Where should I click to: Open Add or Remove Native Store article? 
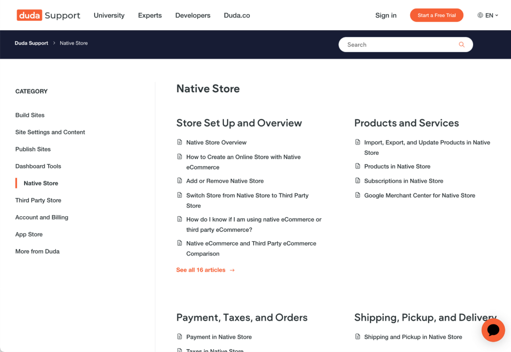coord(225,181)
